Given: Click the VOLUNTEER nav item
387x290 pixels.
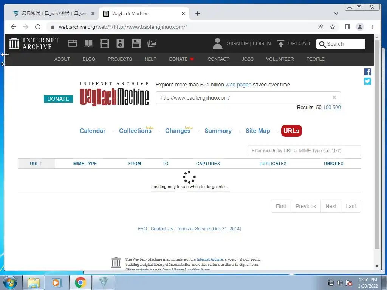Looking at the screenshot, I should coord(280,59).
